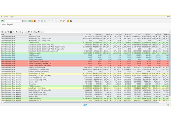Click the horizontal scrollbar under the grid
Screen dimensions: 171x116
point(81,103)
